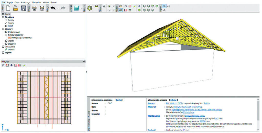Image resolution: width=262 pixels, height=133 pixels.
Task: Click the red zoom-extents icon in the top toolbar
Action: click(126, 10)
